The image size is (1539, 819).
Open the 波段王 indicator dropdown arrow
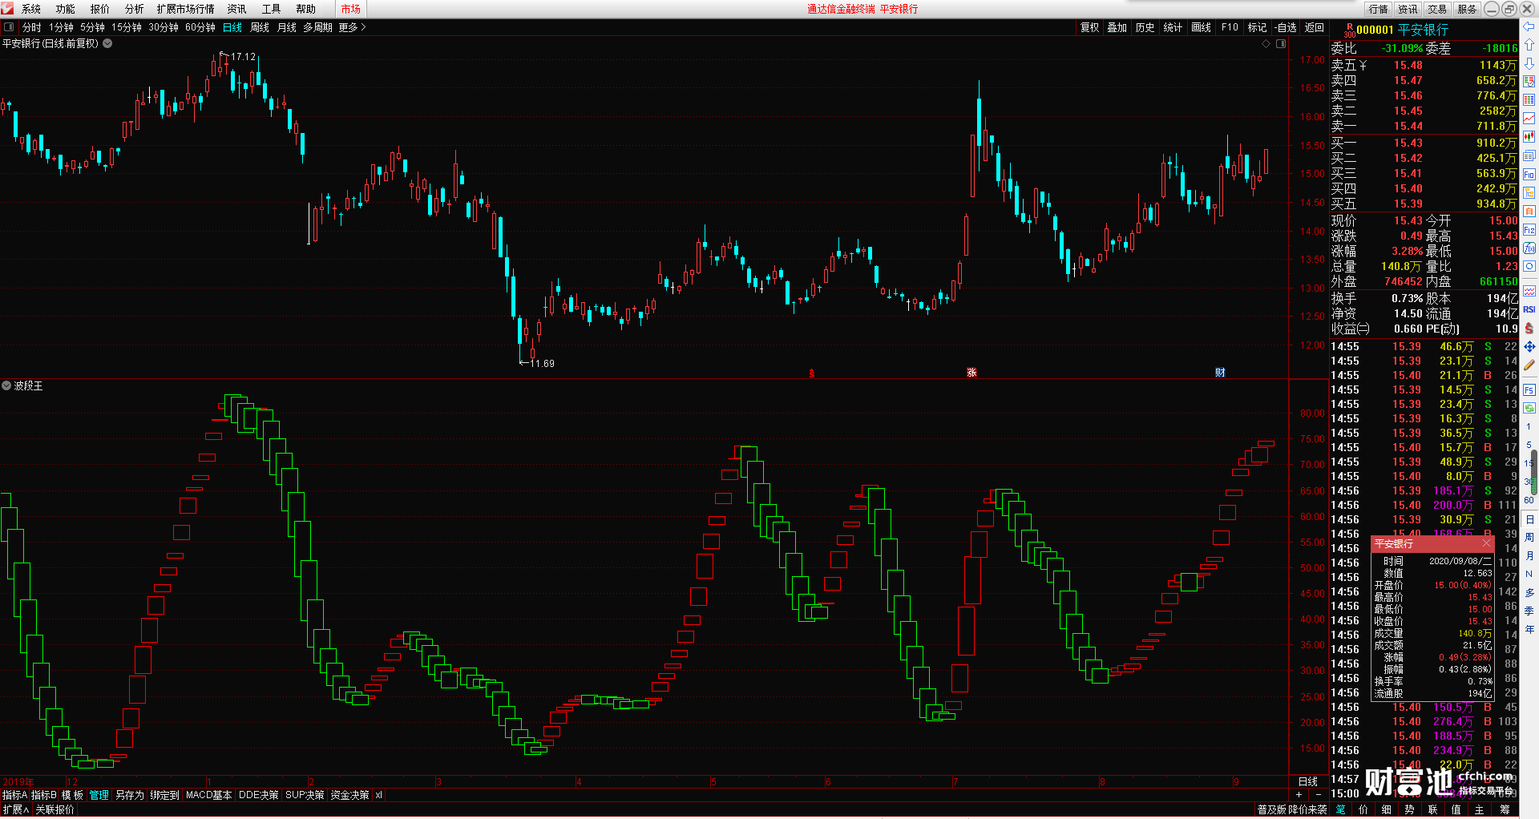coord(6,385)
